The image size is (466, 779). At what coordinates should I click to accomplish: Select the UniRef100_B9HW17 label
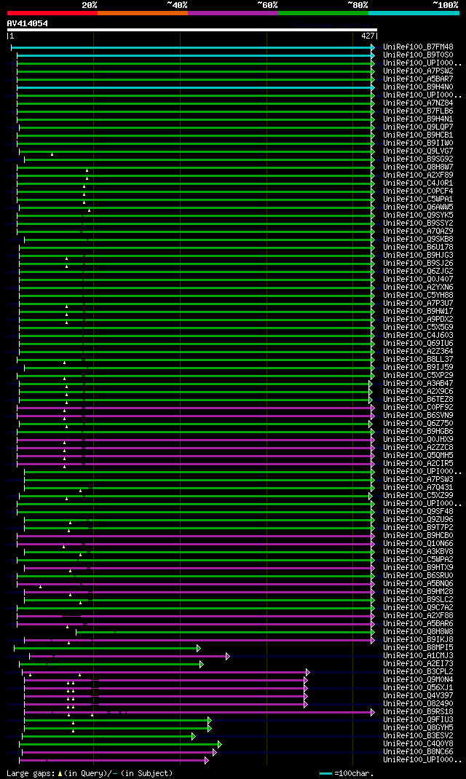418,312
